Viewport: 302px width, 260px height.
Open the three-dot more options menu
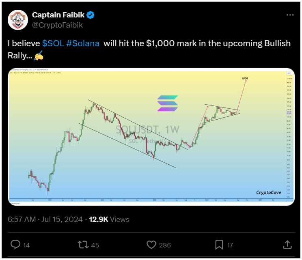pyautogui.click(x=290, y=15)
